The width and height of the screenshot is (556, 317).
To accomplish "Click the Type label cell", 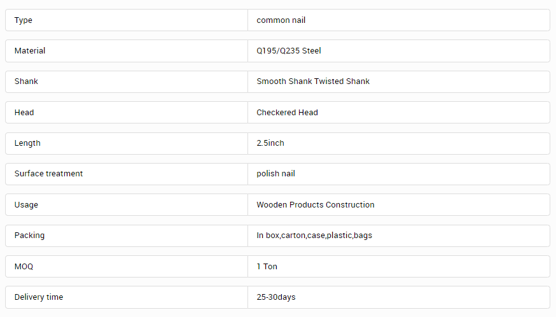I will [126, 20].
